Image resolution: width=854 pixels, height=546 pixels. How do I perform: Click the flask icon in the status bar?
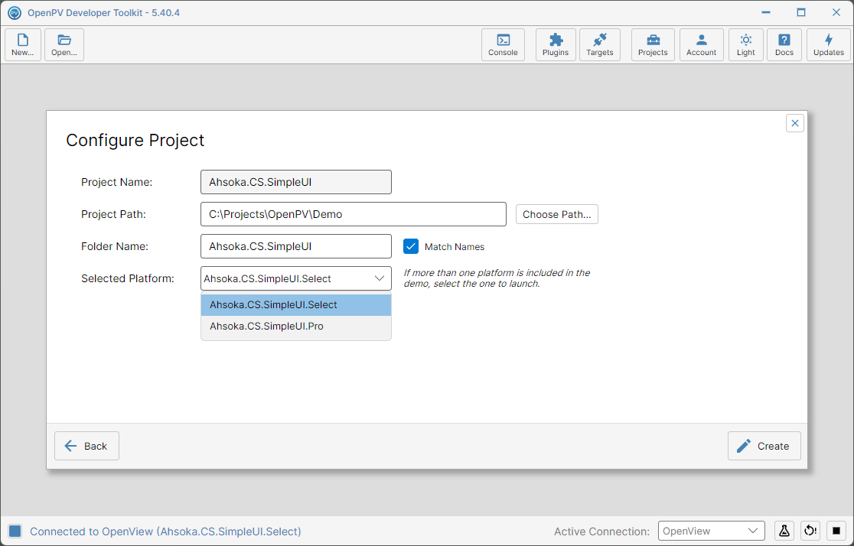[784, 531]
